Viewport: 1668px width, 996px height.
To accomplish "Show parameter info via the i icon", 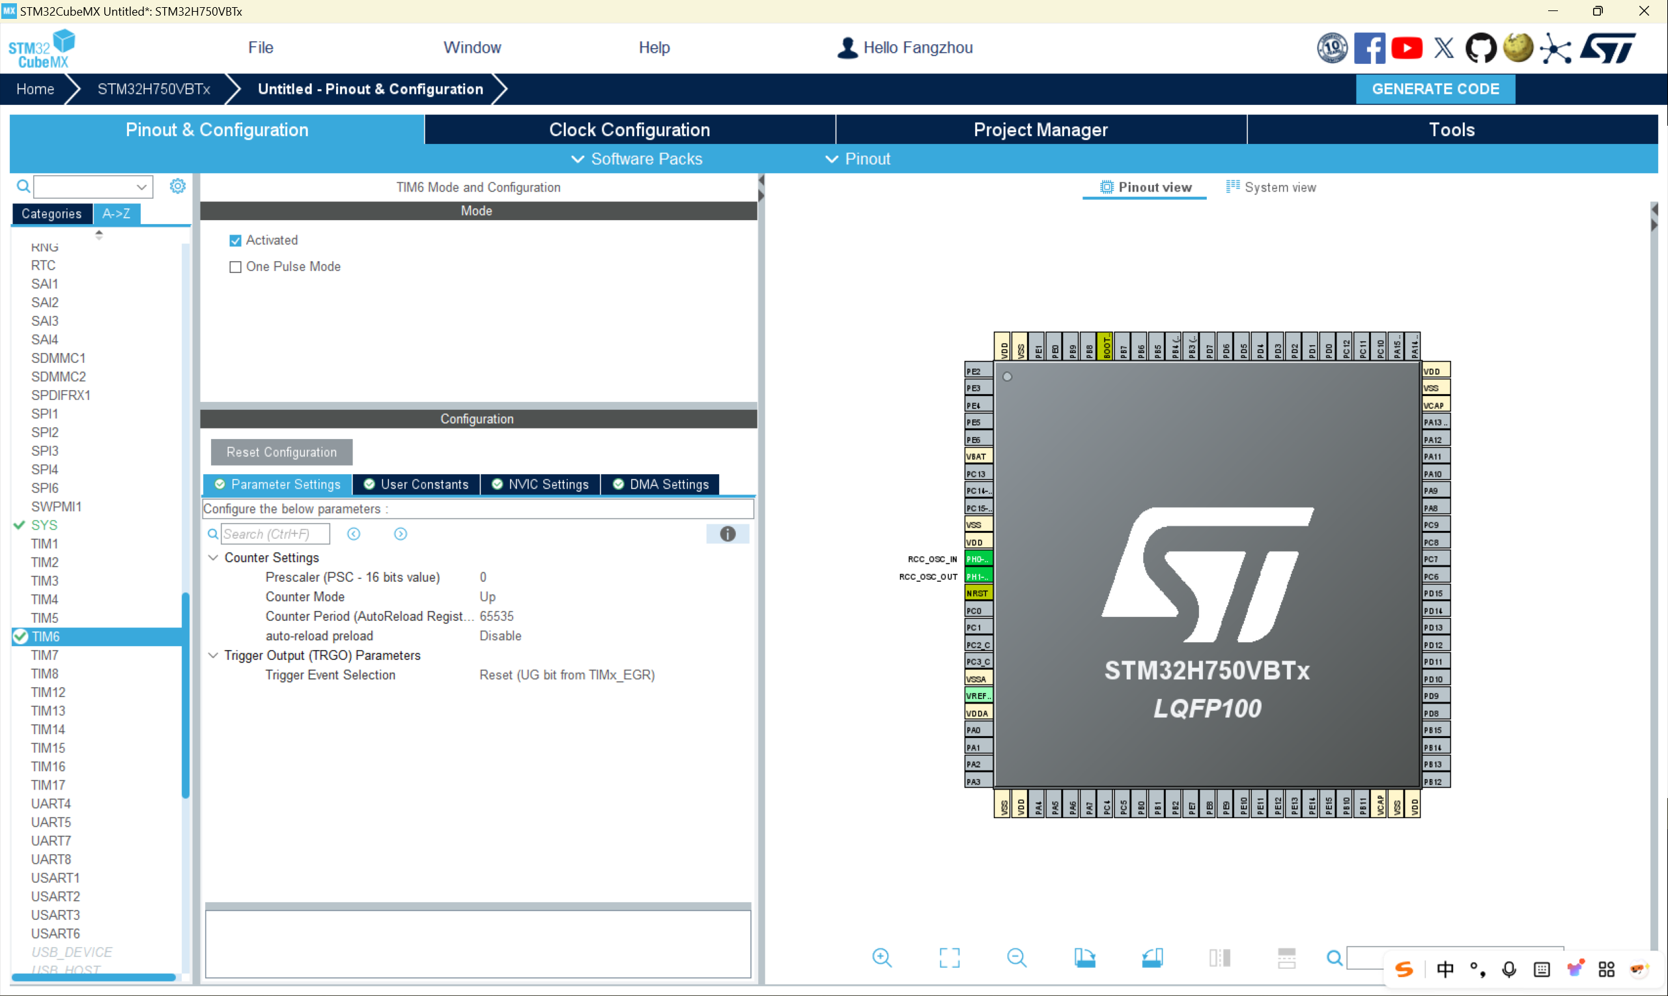I will point(728,534).
